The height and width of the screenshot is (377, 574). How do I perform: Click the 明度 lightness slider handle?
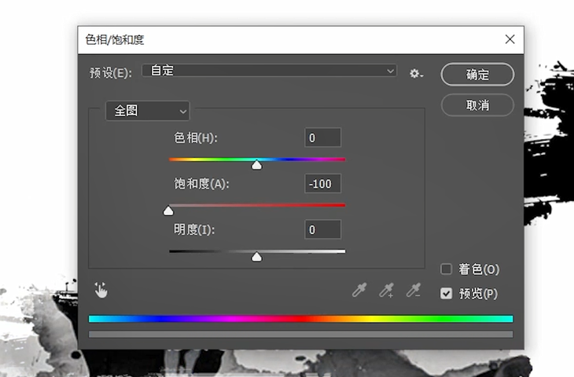point(256,257)
